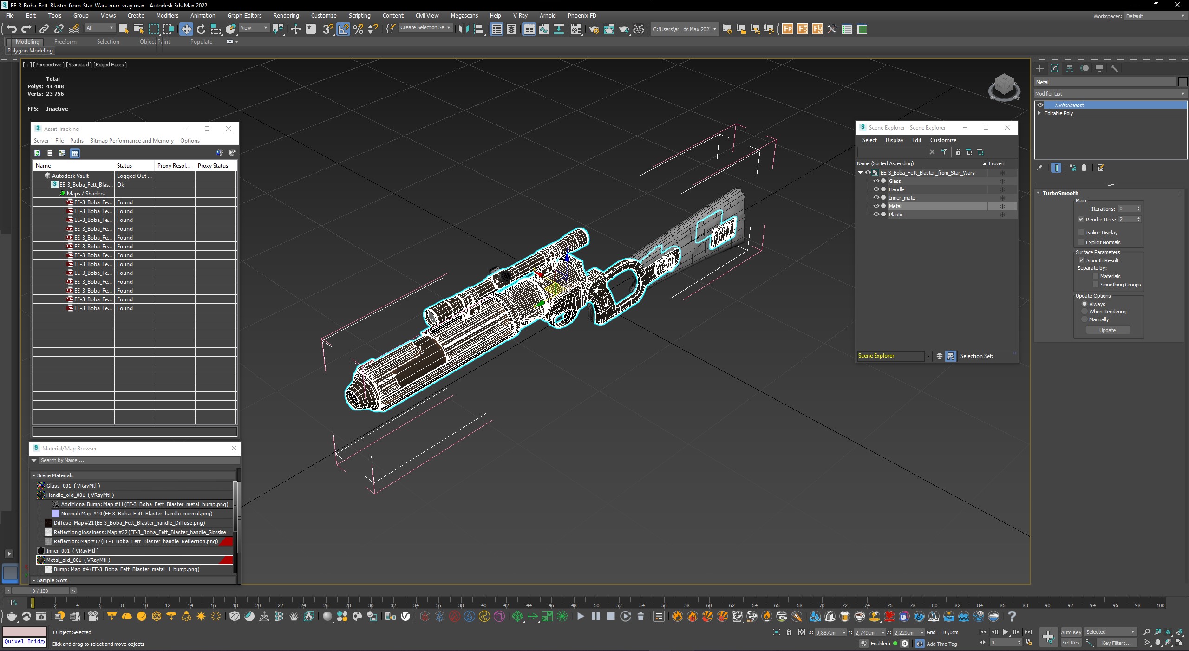Refresh the Asset Tracking list
1189x651 pixels.
[x=37, y=153]
